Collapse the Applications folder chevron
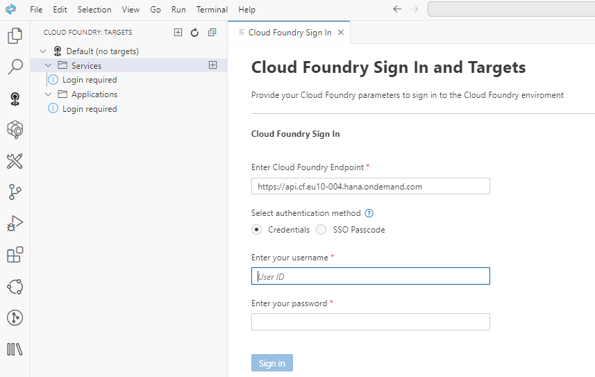This screenshot has width=595, height=377. [48, 94]
